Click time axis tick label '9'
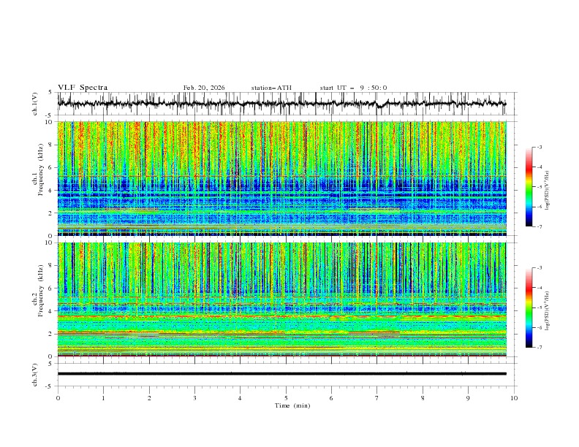 pyautogui.click(x=468, y=398)
